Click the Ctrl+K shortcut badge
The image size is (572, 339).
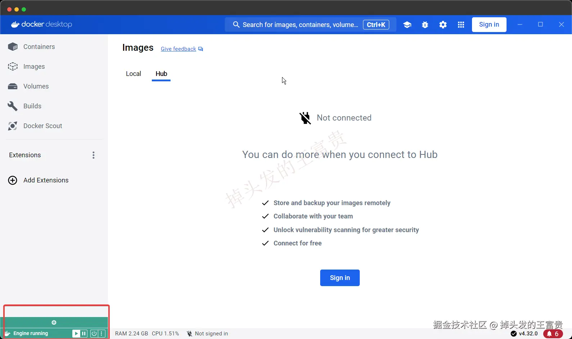pos(376,24)
